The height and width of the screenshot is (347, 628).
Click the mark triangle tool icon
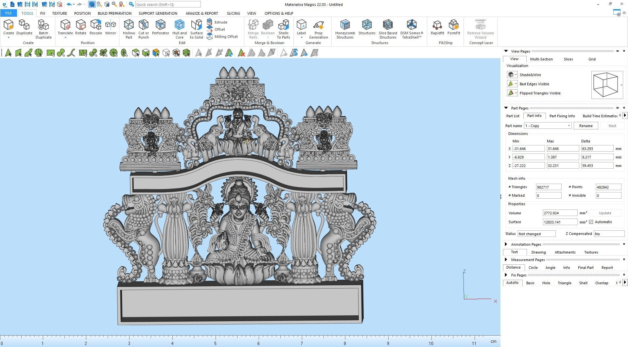pyautogui.click(x=8, y=53)
